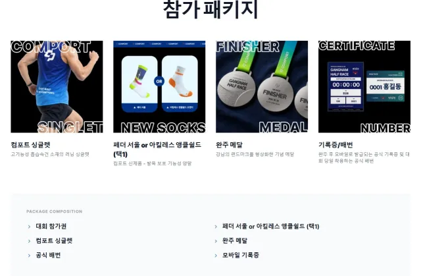Select the right Achilles ankle shield sock
Viewport: 421px width, 276px height.
[x=180, y=84]
